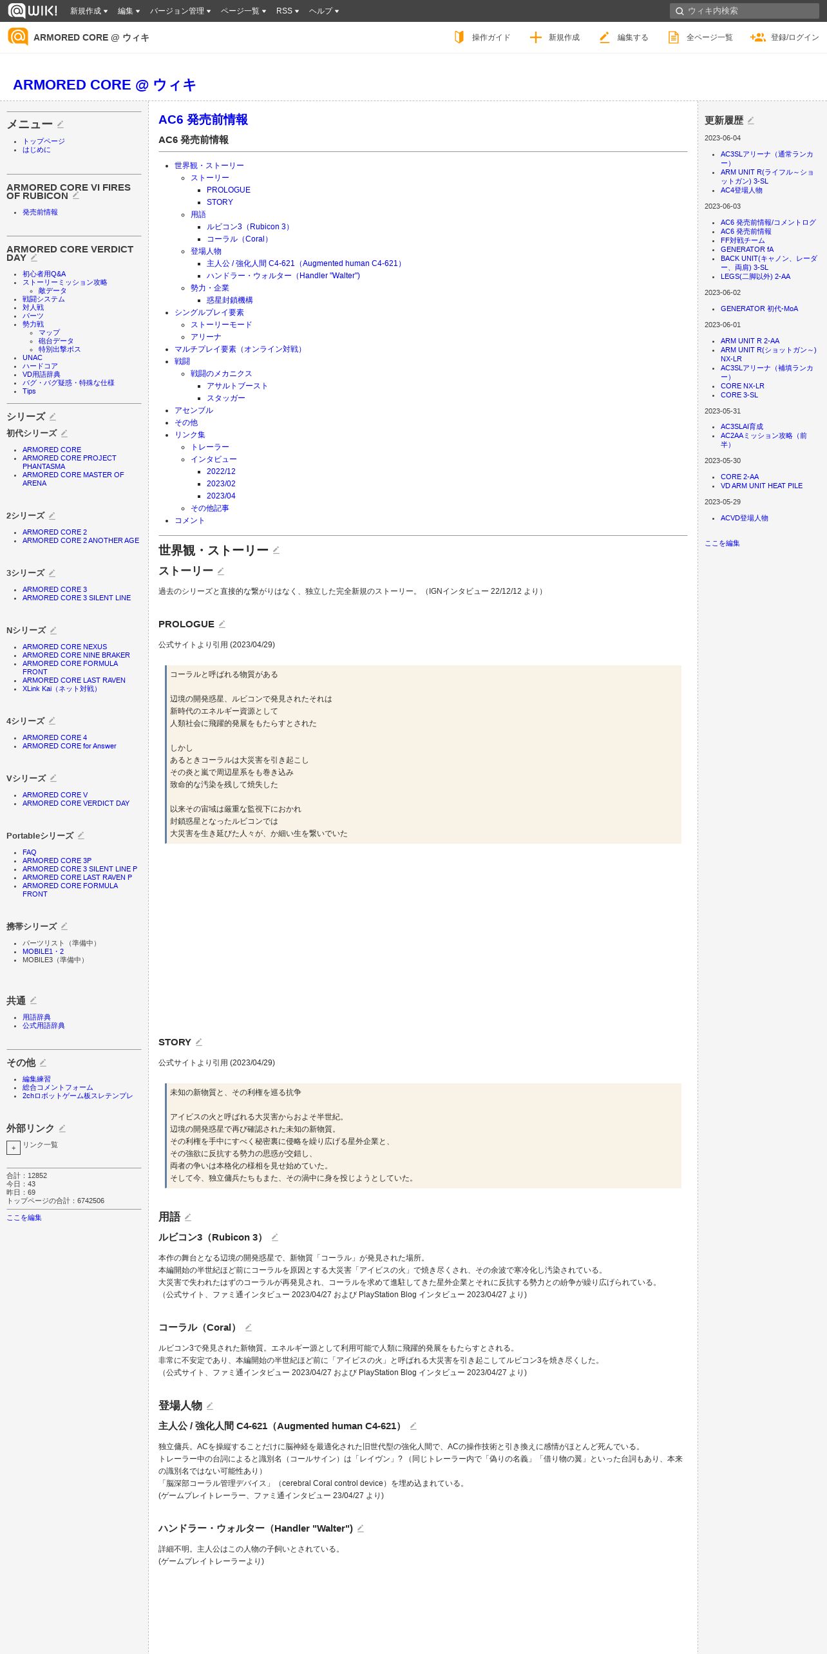
Task: Open ARMORED CORE NINE BRAKER sidebar link
Action: pos(76,655)
